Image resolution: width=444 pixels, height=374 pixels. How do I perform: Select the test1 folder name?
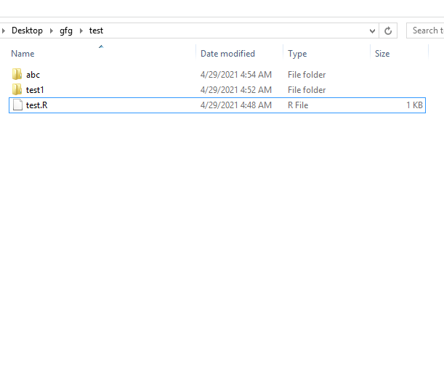[x=36, y=90]
